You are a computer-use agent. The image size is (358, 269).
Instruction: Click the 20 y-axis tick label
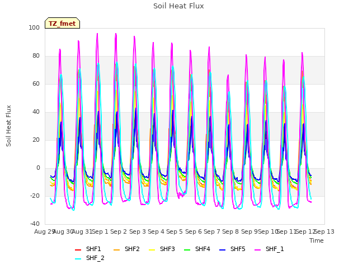36,140
